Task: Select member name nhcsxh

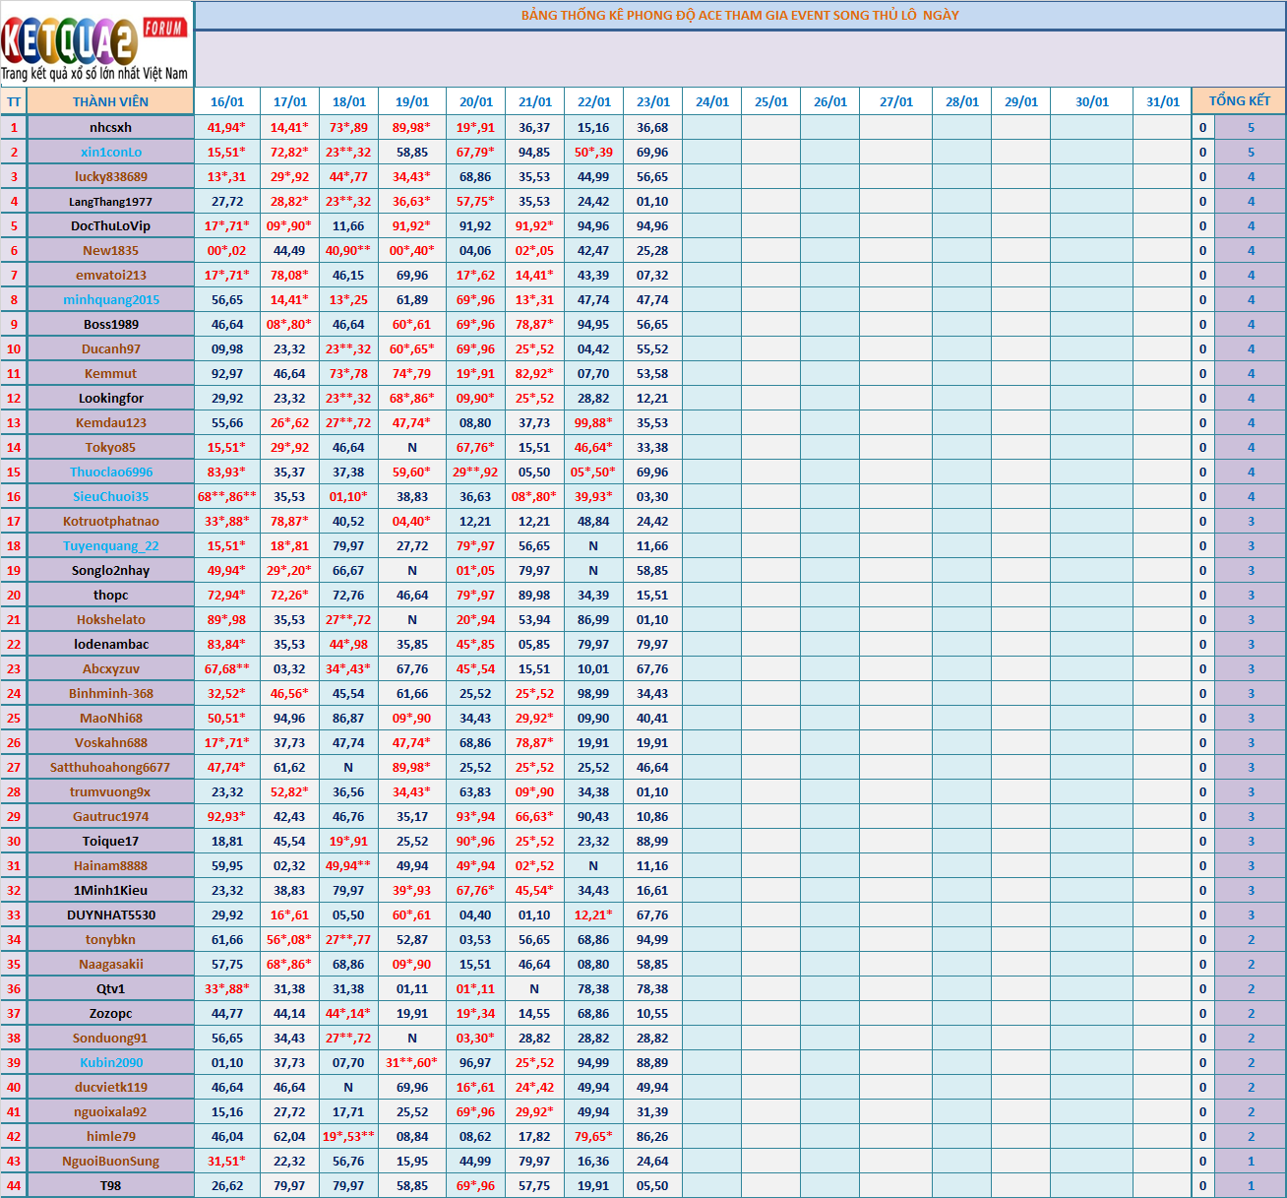Action: (110, 127)
